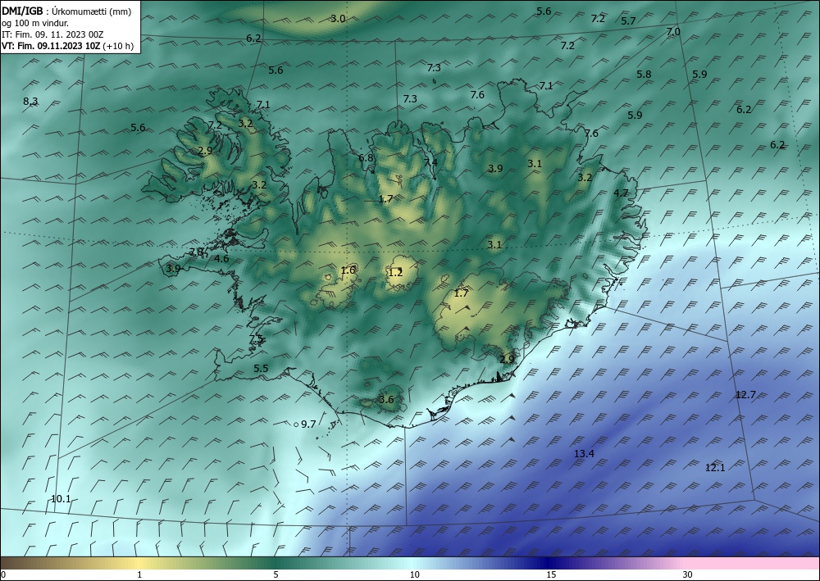Click the legend tick label 0
Viewport: 820px width, 581px height.
(3, 575)
